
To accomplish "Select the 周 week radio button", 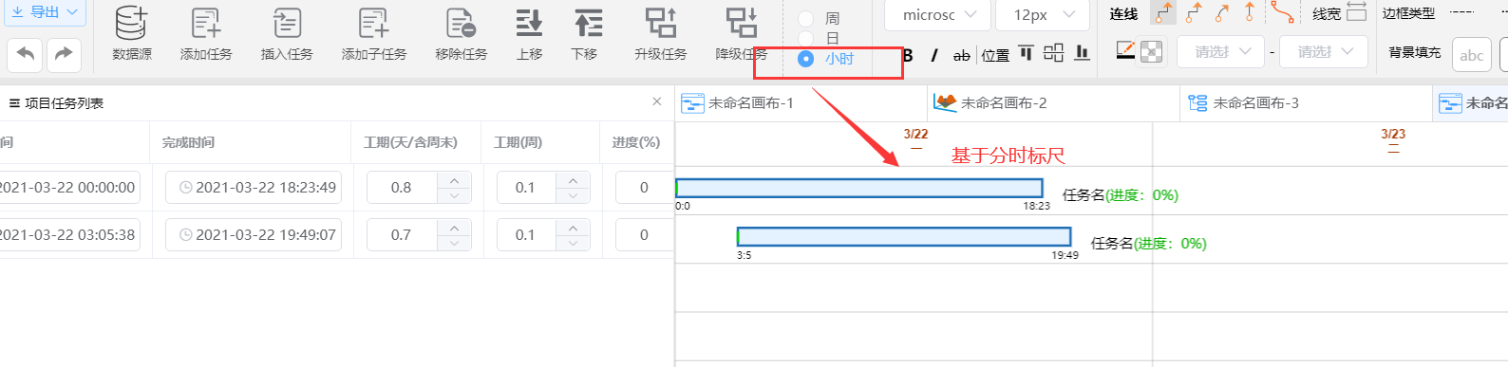I will point(805,18).
